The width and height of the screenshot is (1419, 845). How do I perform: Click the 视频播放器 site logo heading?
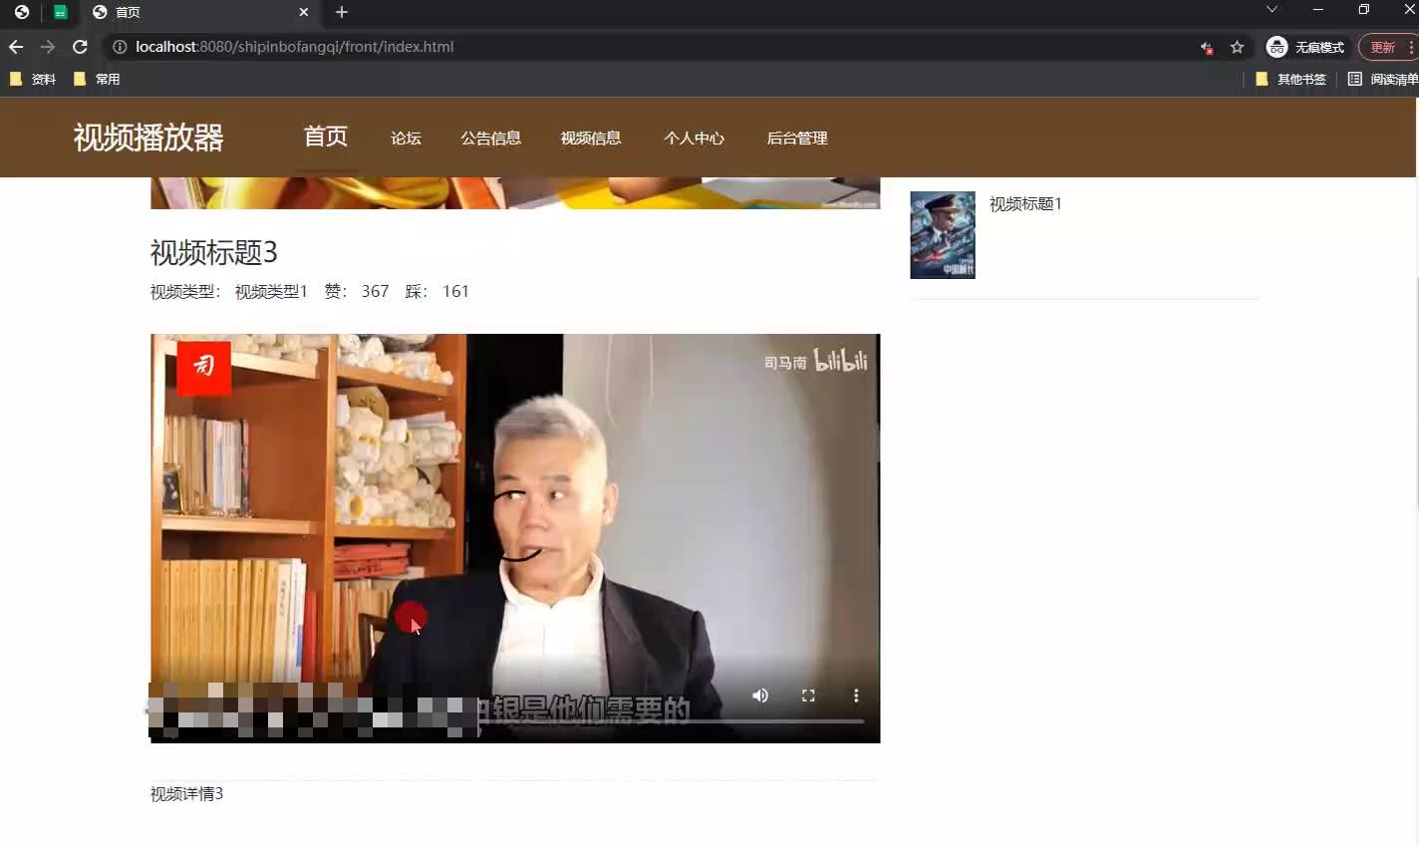point(148,138)
